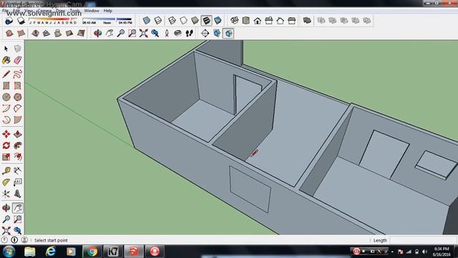Switch to Iso standard view

point(235,21)
